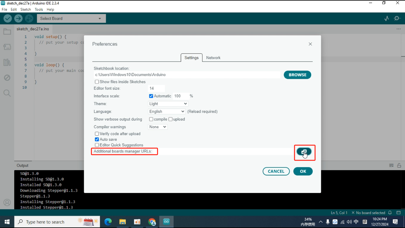Image resolution: width=405 pixels, height=228 pixels.
Task: Open the Edit menu
Action: [x=14, y=9]
